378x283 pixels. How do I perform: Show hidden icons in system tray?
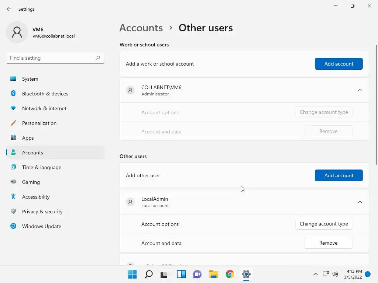click(315, 274)
